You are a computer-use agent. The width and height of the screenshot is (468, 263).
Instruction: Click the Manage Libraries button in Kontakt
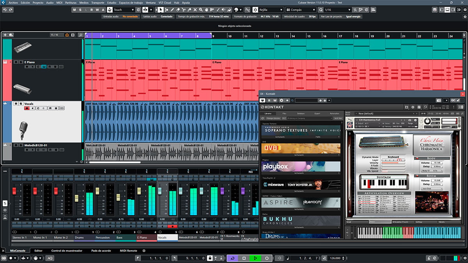tap(273, 118)
